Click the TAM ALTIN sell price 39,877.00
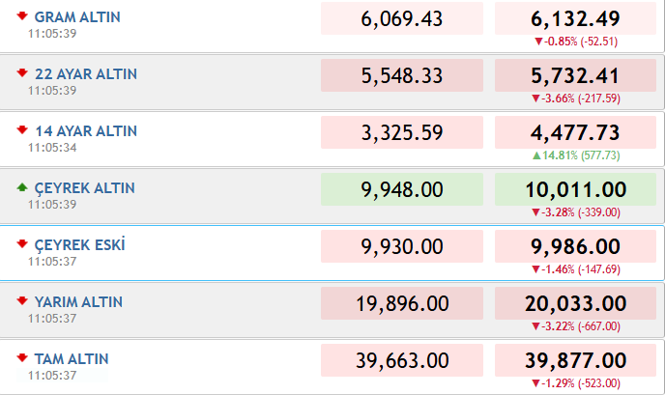Image resolution: width=665 pixels, height=395 pixels. pos(575,360)
